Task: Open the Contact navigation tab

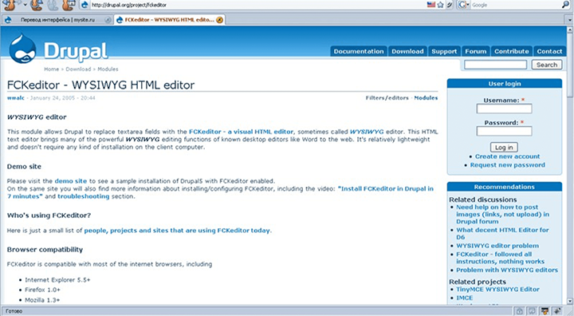Action: (x=549, y=51)
